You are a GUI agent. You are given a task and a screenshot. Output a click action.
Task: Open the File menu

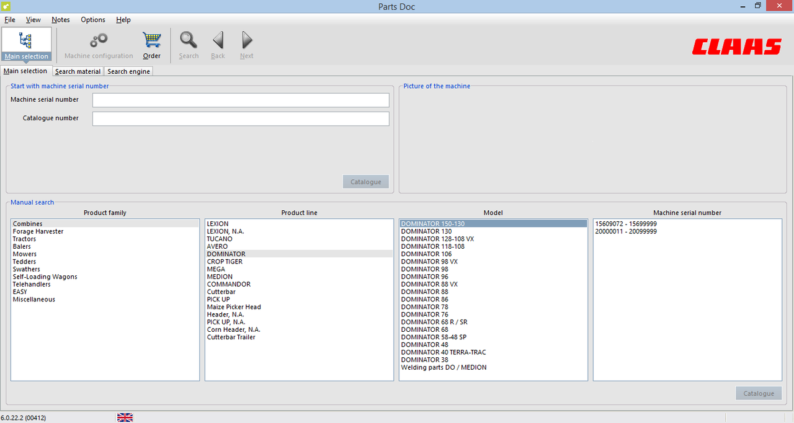point(10,20)
